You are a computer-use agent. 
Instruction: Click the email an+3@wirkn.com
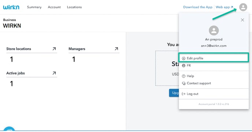point(214,46)
